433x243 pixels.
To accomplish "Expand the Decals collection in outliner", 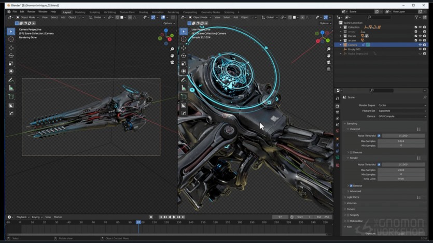I will coord(341,36).
